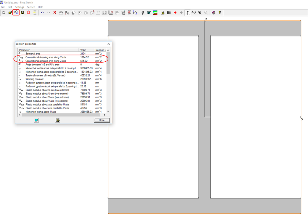Viewport: 308px width, 216px height.
Task: Click the value 40932.21 cell
Action: tap(85, 76)
